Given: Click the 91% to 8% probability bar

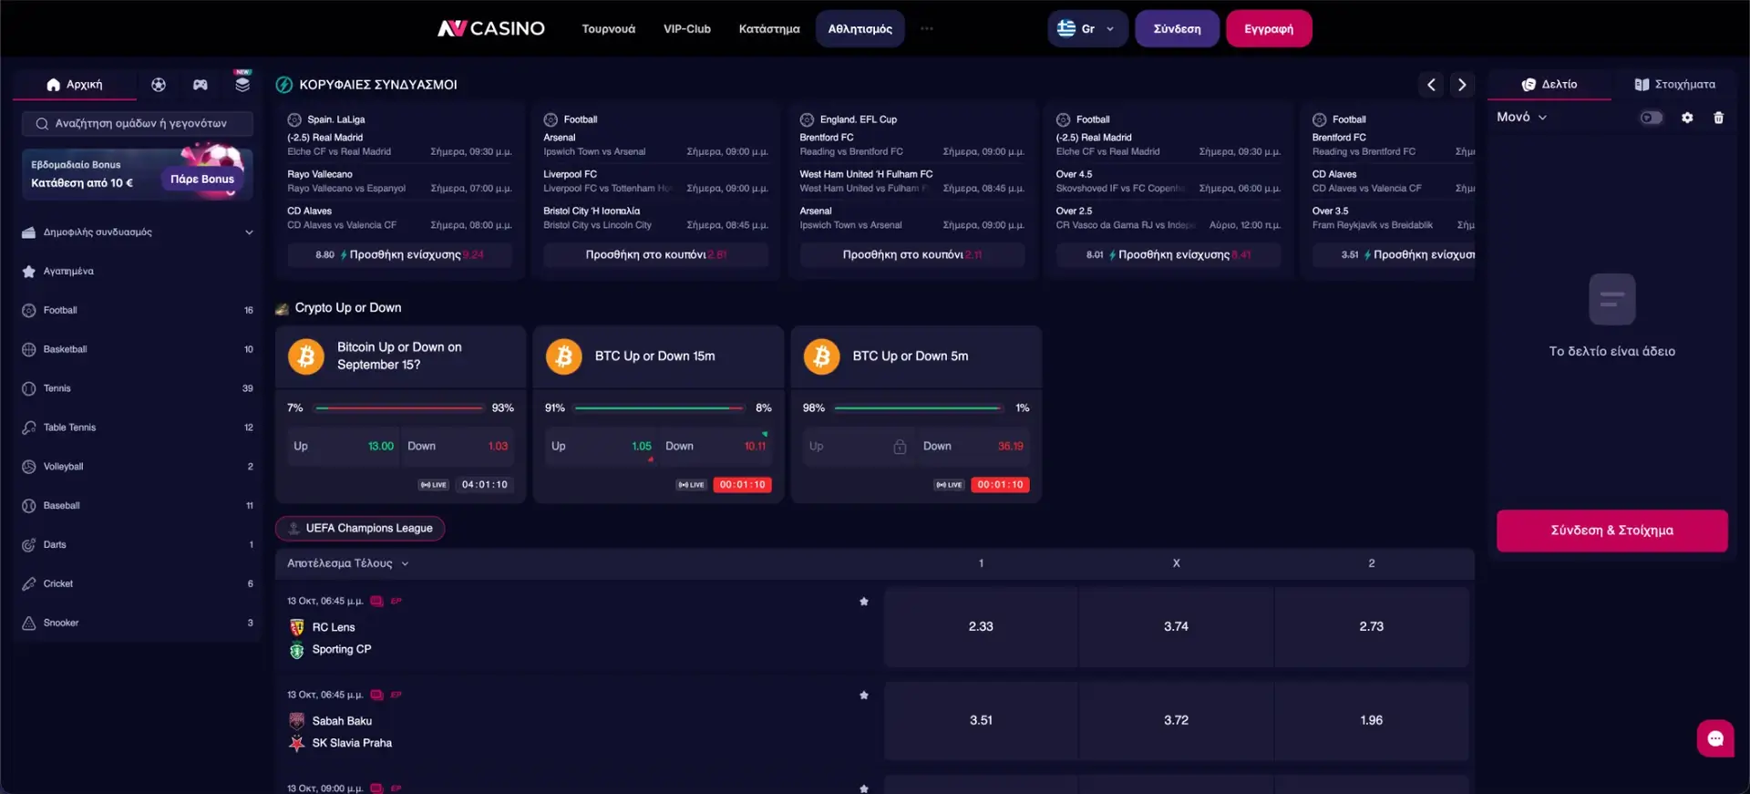Looking at the screenshot, I should tap(658, 408).
